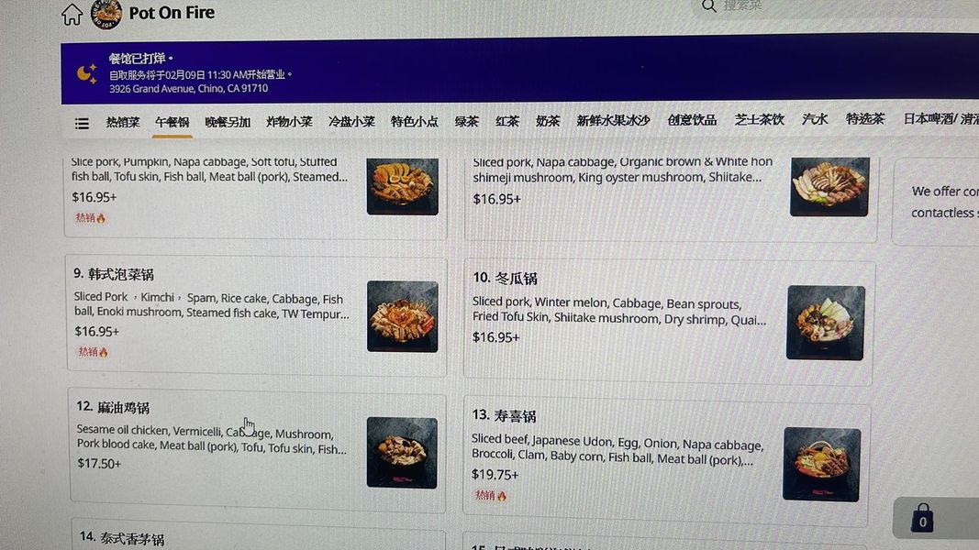Open the 10. 冬瓜锅 menu item
The height and width of the screenshot is (550, 979).
(x=667, y=323)
